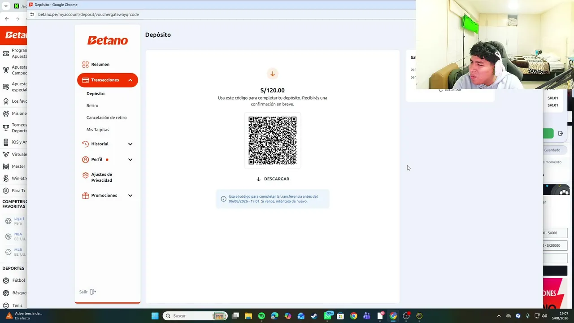Open WhatsApp from the taskbar
This screenshot has height=323, width=574.
click(327, 316)
